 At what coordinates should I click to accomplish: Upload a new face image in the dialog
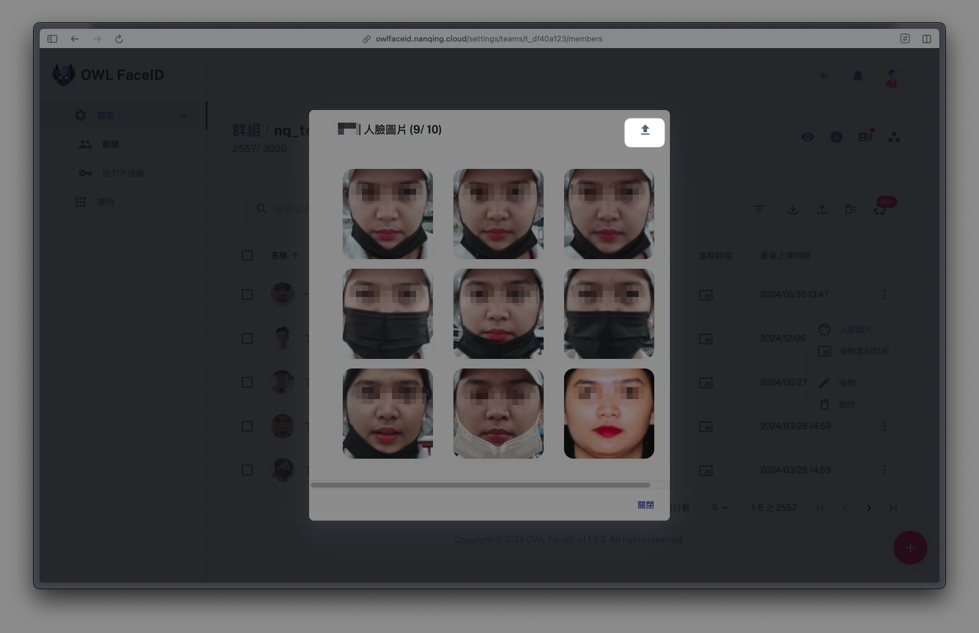(644, 131)
